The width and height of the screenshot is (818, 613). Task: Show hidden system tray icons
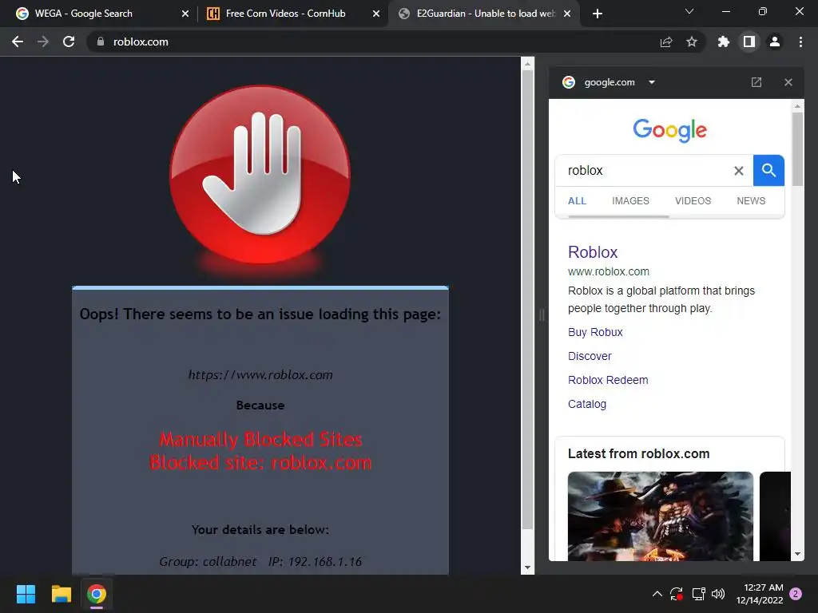pos(657,594)
